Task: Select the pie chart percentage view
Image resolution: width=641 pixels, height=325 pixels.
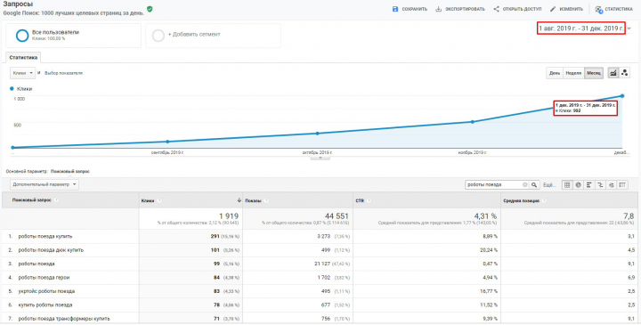Action: tap(578, 185)
